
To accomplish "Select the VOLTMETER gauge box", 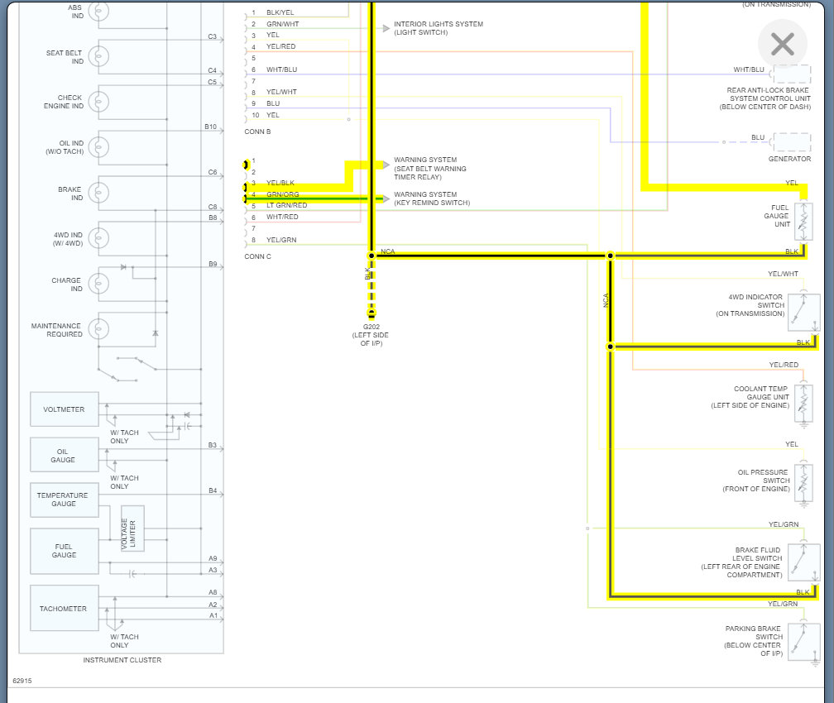I will 65,409.
